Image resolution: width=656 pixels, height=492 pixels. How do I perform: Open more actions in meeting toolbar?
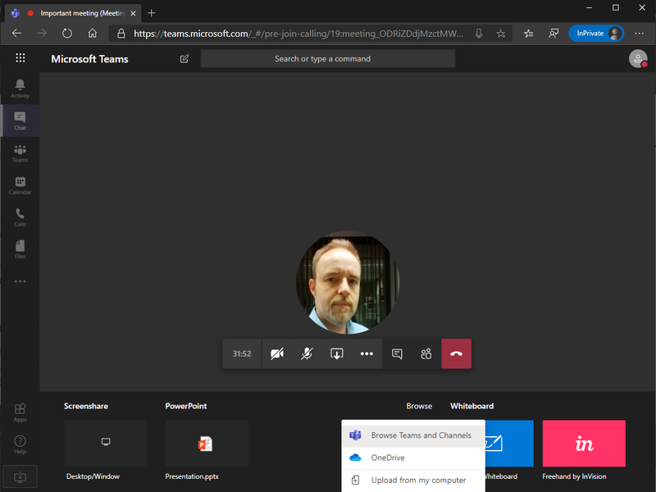(x=367, y=354)
